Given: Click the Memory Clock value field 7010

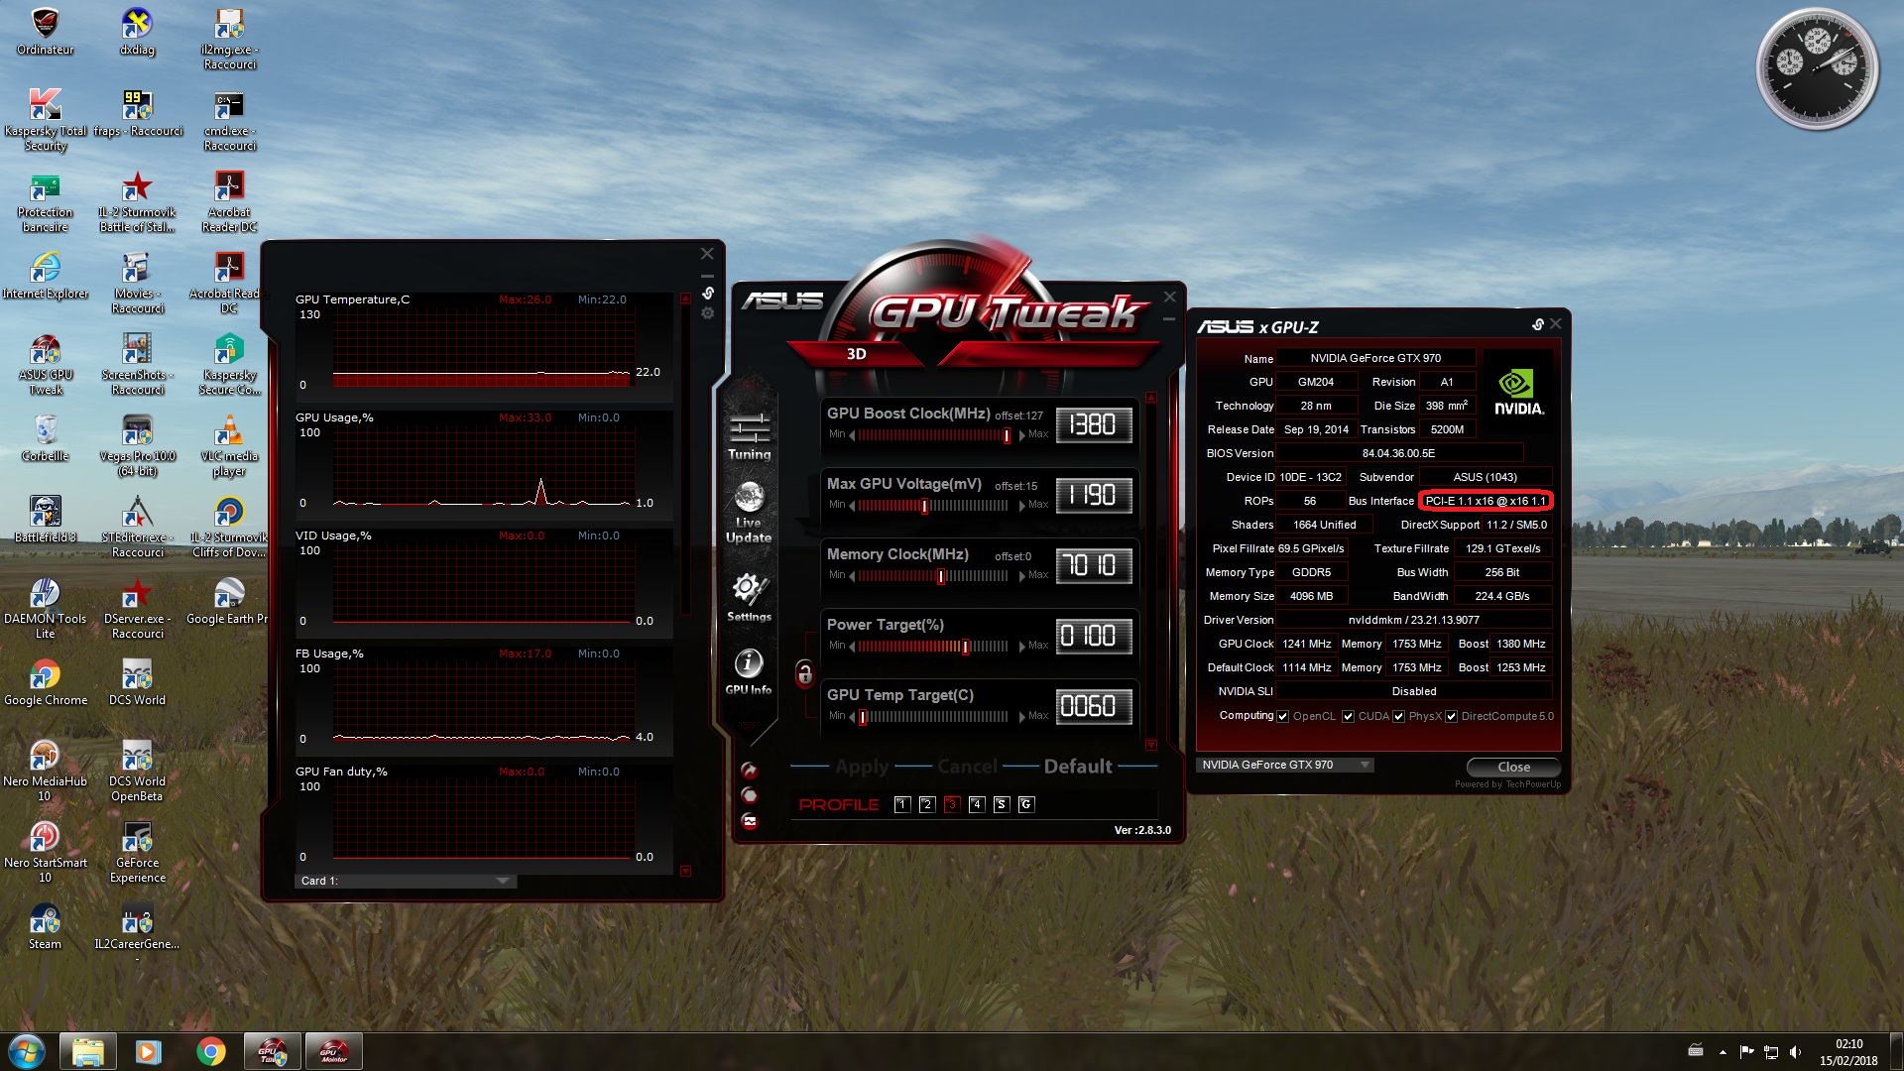Looking at the screenshot, I should point(1094,565).
